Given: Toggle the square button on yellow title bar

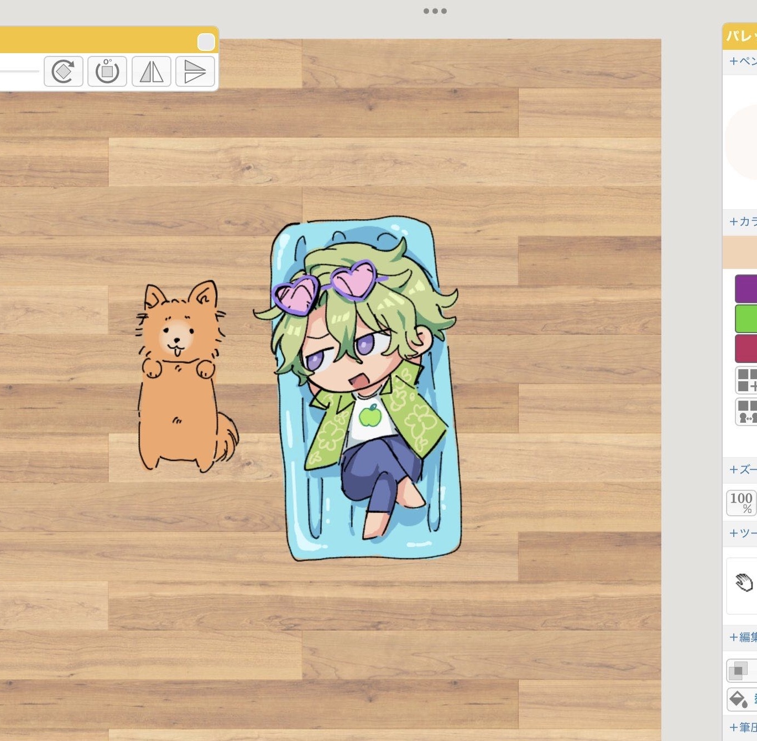Looking at the screenshot, I should tap(206, 42).
